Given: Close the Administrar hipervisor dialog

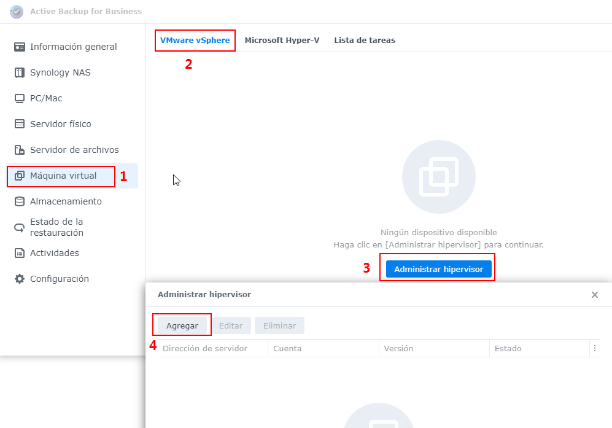Looking at the screenshot, I should (594, 295).
